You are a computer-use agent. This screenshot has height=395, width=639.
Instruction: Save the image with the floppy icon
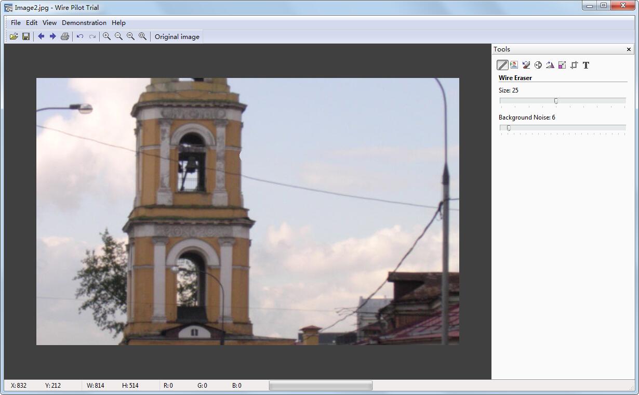tap(25, 36)
